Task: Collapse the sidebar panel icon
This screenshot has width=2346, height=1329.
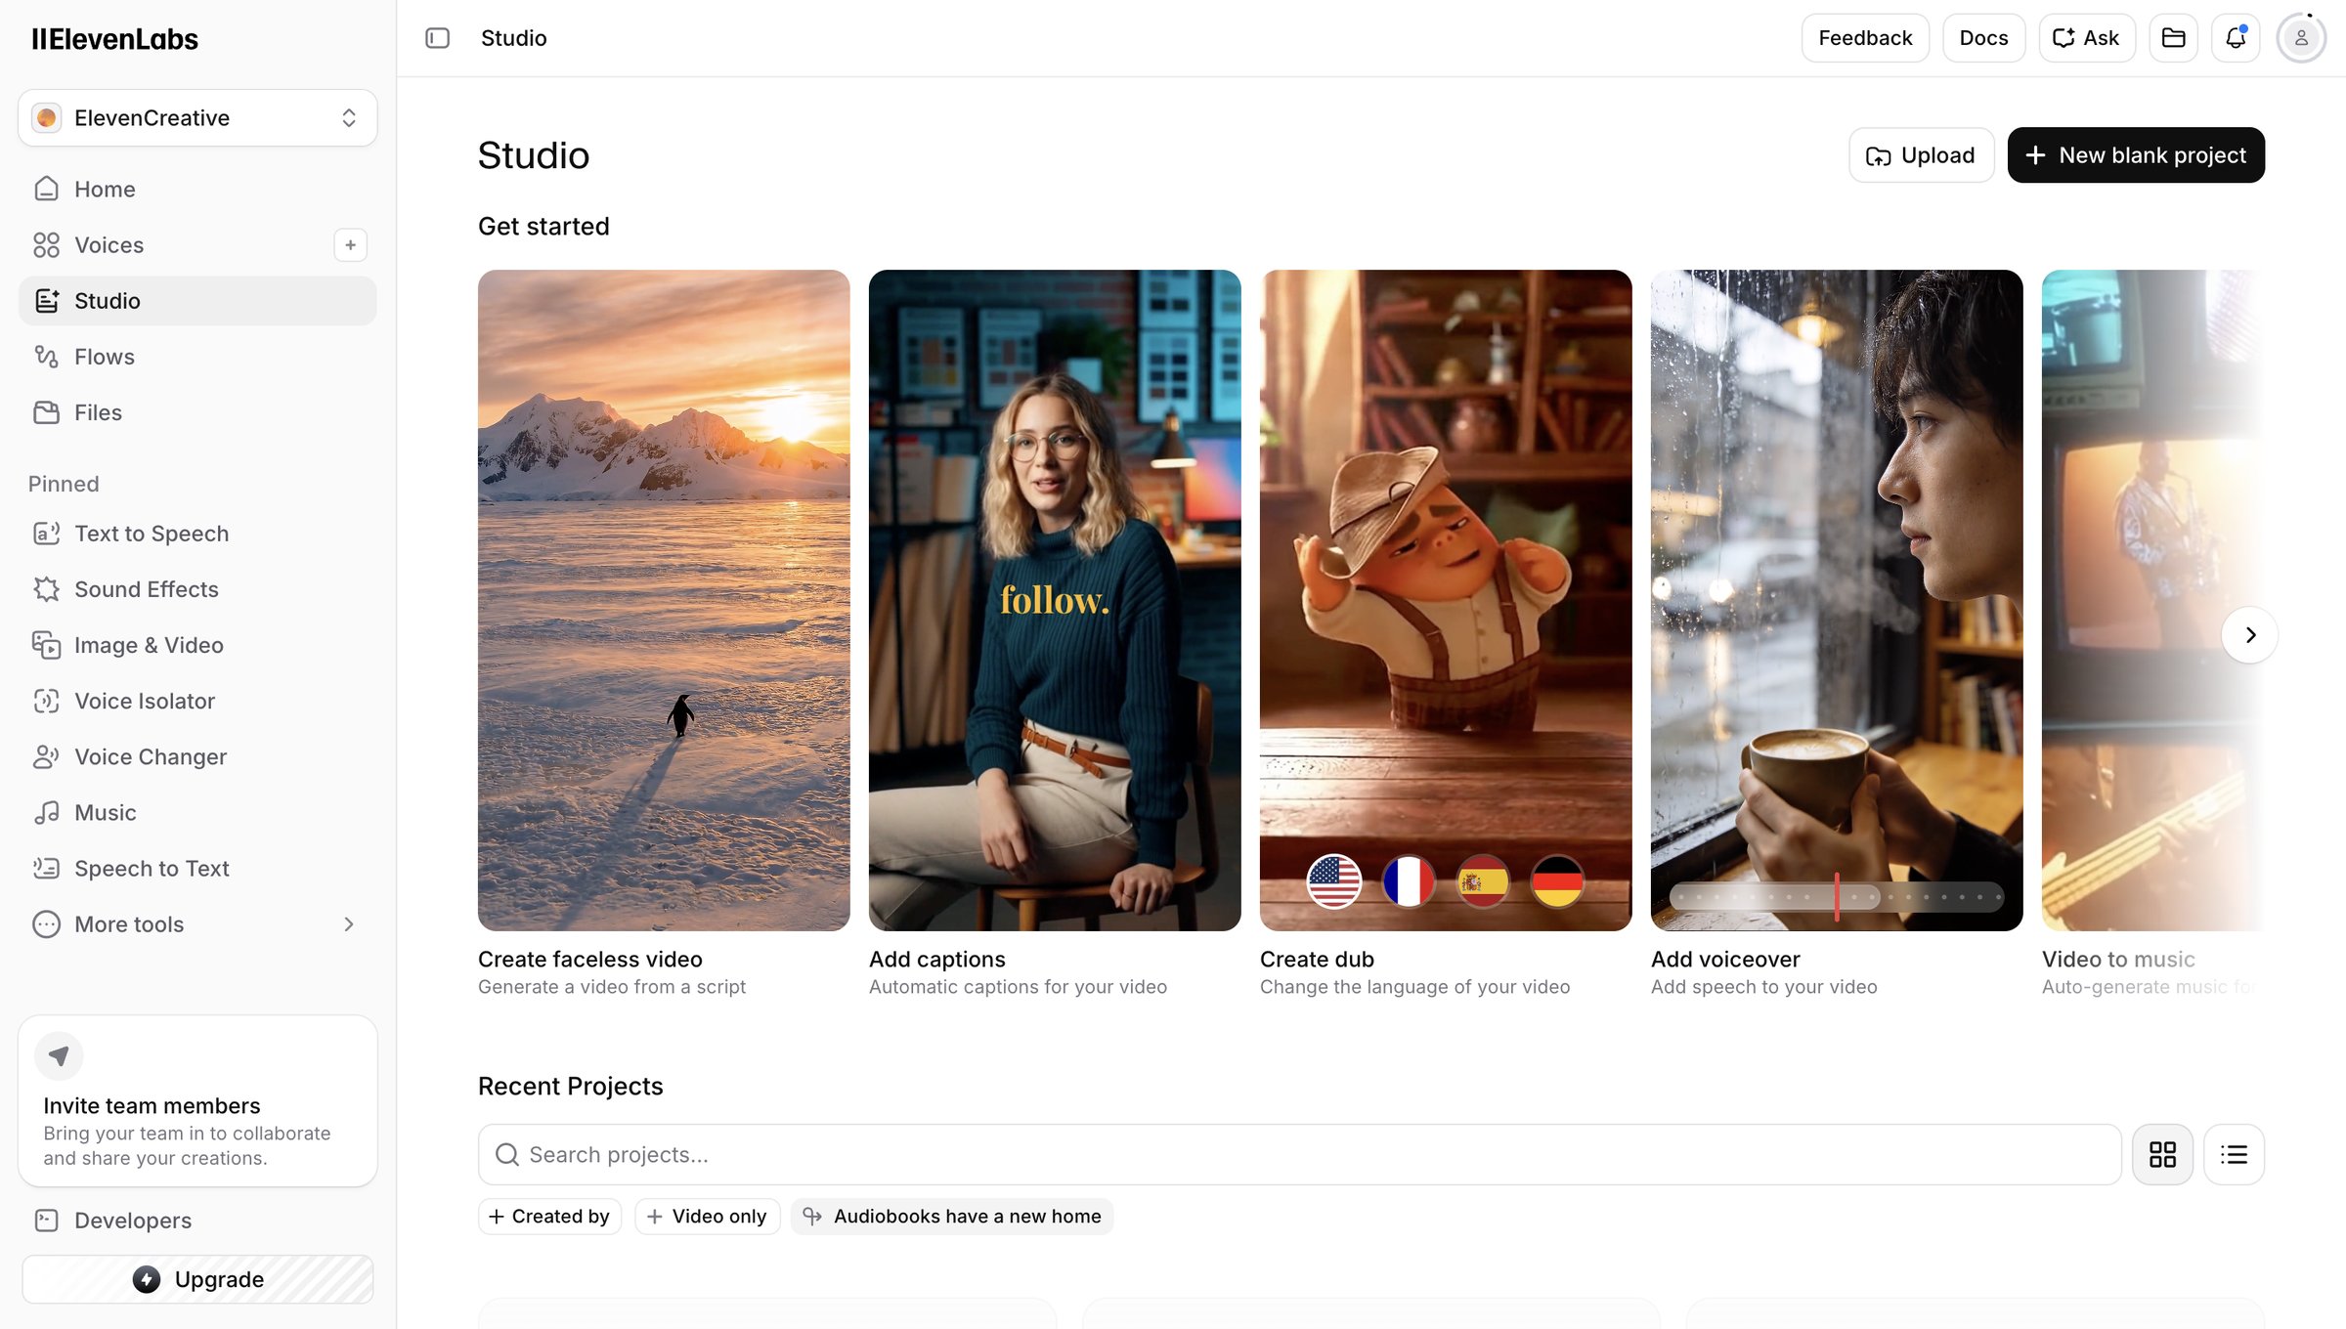Action: pos(437,38)
